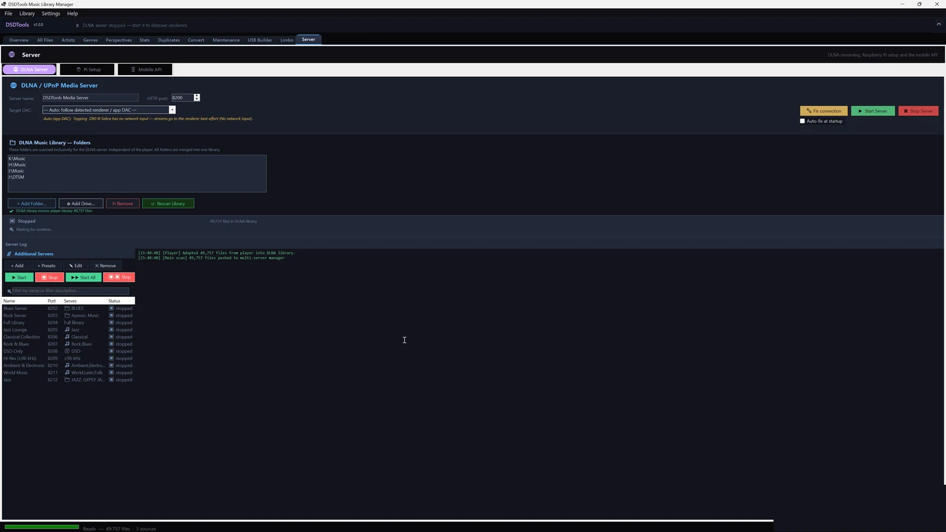
Task: Open the Limbo tab
Action: point(287,40)
